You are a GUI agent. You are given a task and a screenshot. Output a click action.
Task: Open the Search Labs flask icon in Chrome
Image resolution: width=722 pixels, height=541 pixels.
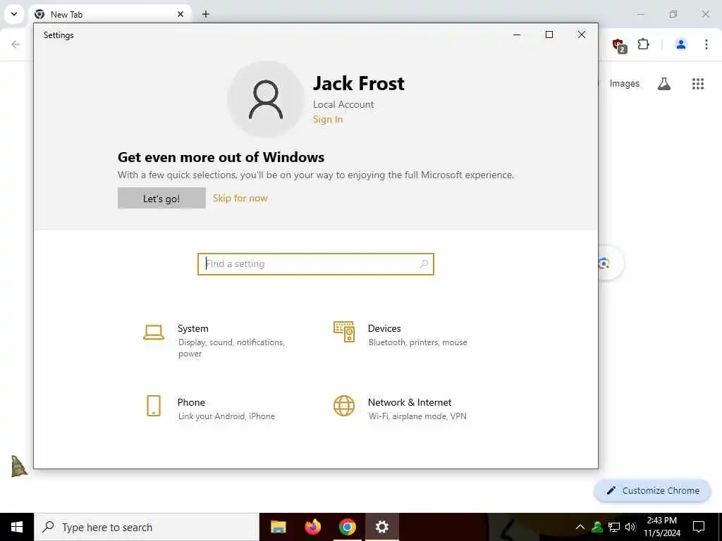coord(663,84)
